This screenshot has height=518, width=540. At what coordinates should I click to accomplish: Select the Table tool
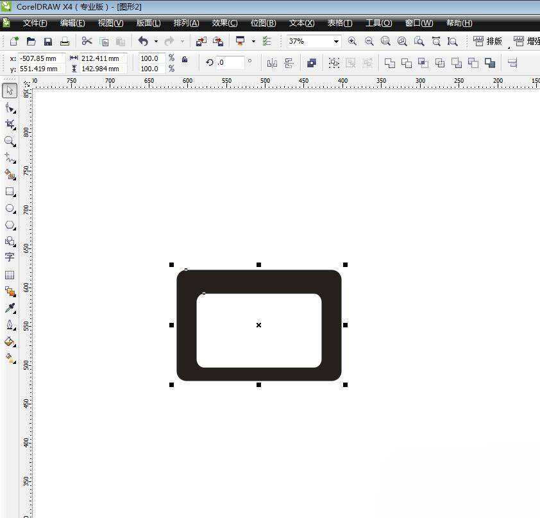click(x=10, y=275)
